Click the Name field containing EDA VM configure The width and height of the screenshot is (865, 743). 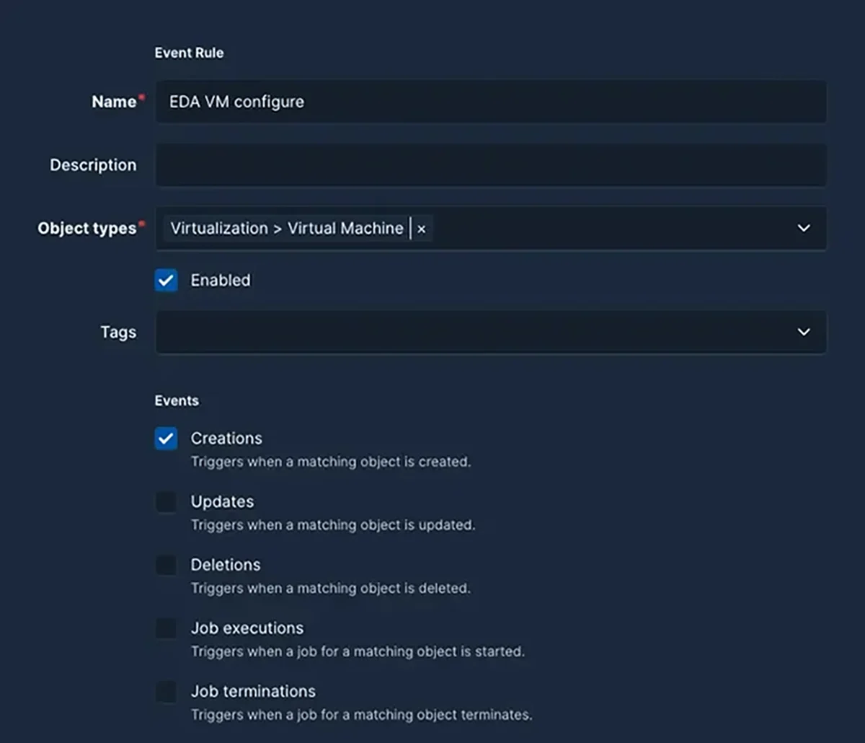click(x=490, y=102)
